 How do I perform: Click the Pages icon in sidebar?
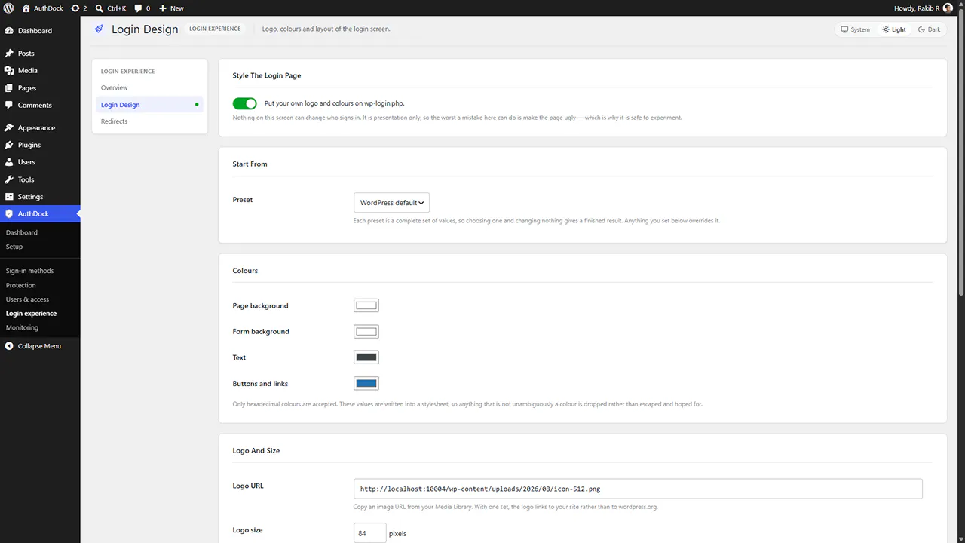pos(9,88)
